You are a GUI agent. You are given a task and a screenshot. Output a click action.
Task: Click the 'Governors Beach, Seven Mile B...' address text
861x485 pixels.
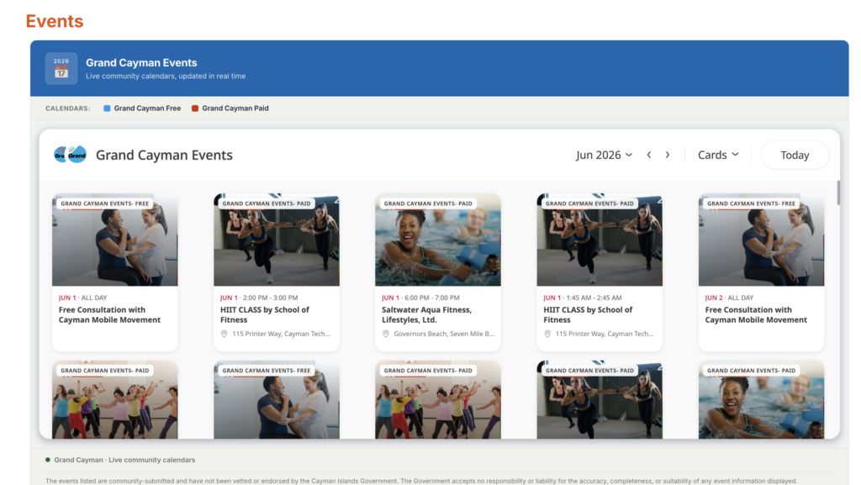click(x=444, y=334)
